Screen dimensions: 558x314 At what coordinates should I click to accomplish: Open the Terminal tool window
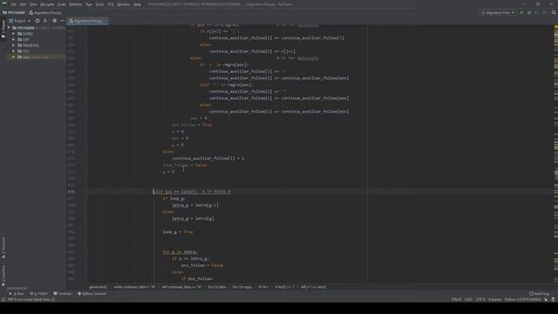63,294
